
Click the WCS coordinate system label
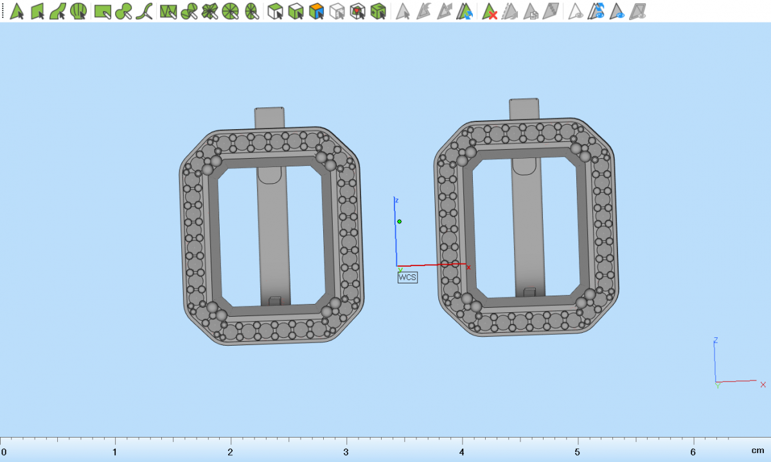(x=407, y=278)
